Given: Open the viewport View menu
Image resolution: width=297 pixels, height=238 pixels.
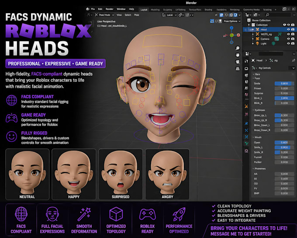Looking at the screenshot, I should (x=119, y=15).
